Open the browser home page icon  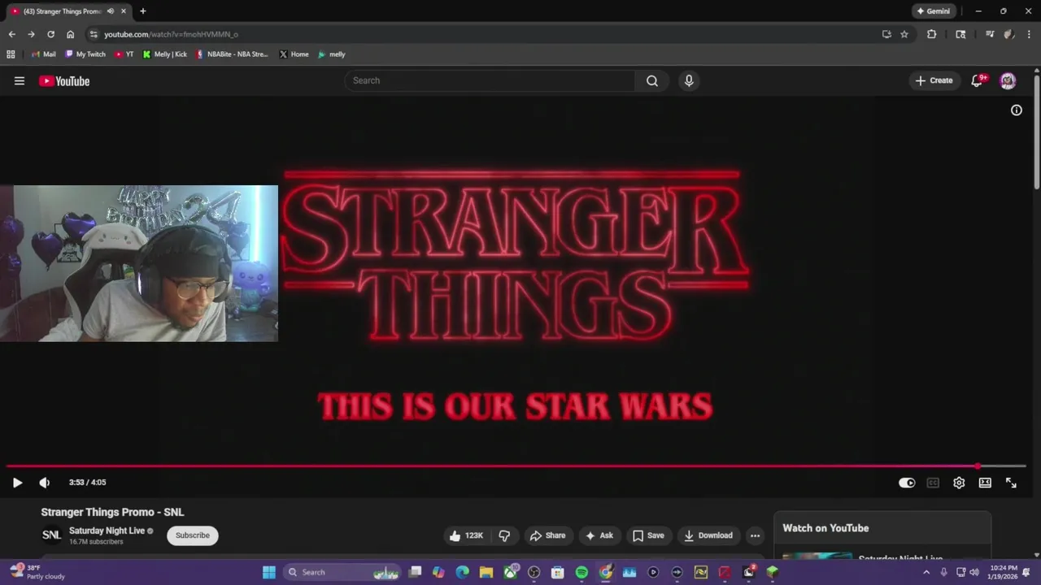point(71,34)
